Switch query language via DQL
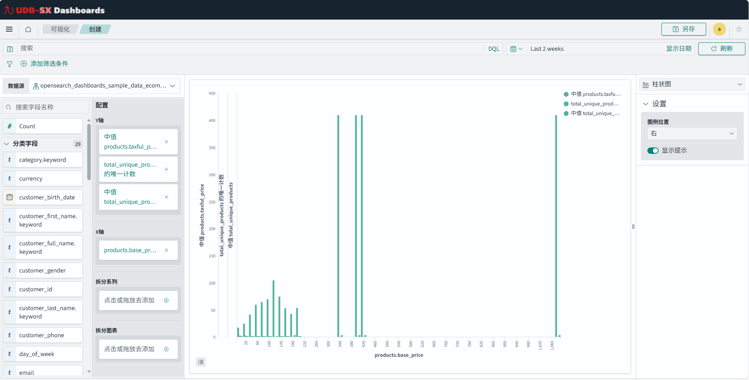 494,49
